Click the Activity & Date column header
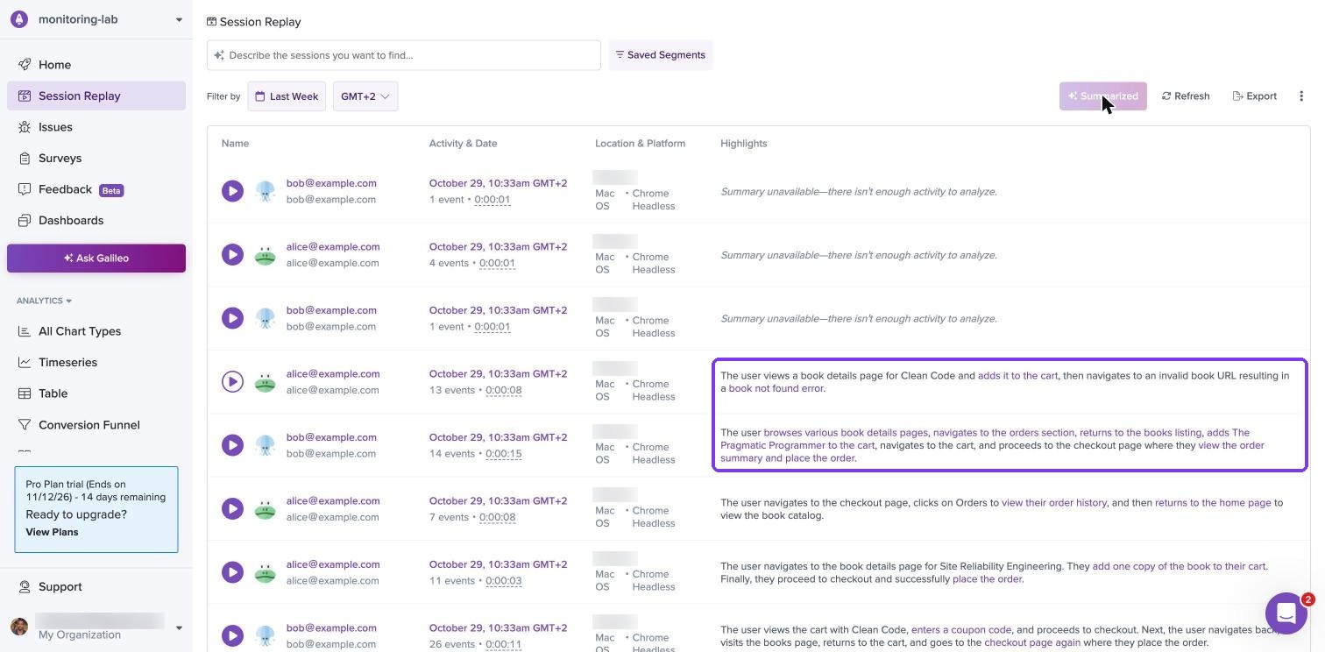 (x=463, y=144)
